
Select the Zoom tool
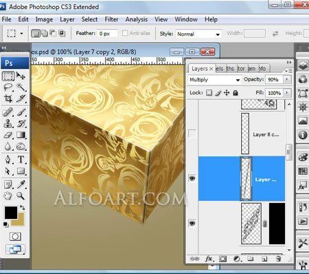pyautogui.click(x=21, y=196)
